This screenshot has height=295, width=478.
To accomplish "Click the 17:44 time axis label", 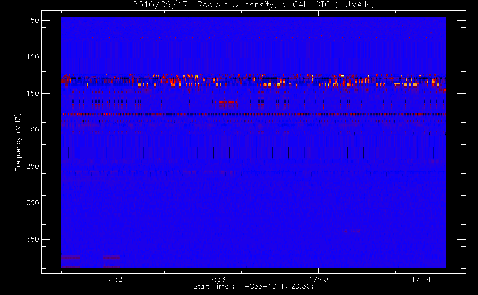I will (421, 279).
